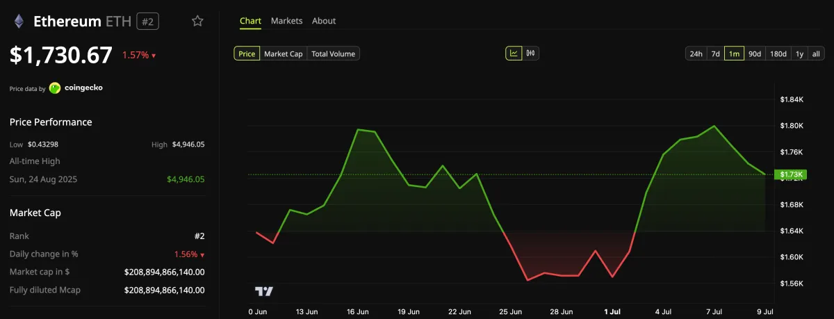Click the Rank #2 value

point(199,236)
